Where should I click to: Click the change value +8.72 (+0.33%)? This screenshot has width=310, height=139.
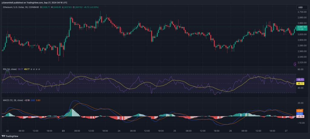coord(91,7)
